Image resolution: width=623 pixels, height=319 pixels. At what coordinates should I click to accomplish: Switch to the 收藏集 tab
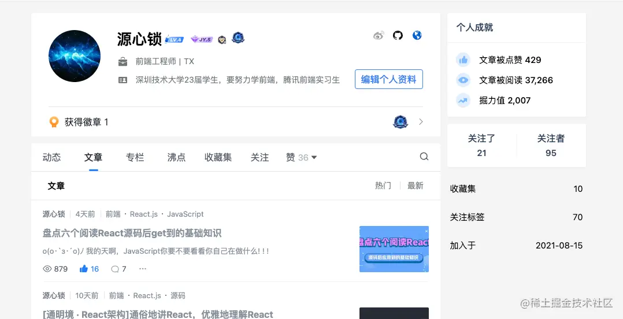218,157
